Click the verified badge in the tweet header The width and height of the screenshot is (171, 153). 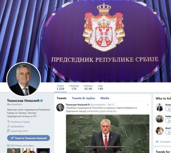pos(89,105)
